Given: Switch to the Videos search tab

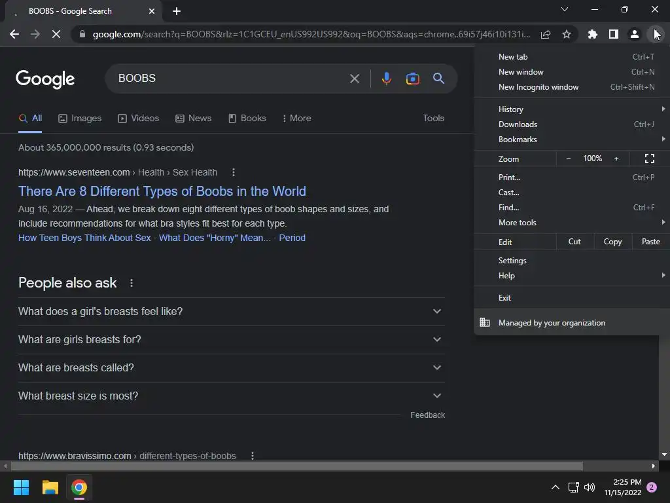Looking at the screenshot, I should tap(139, 119).
